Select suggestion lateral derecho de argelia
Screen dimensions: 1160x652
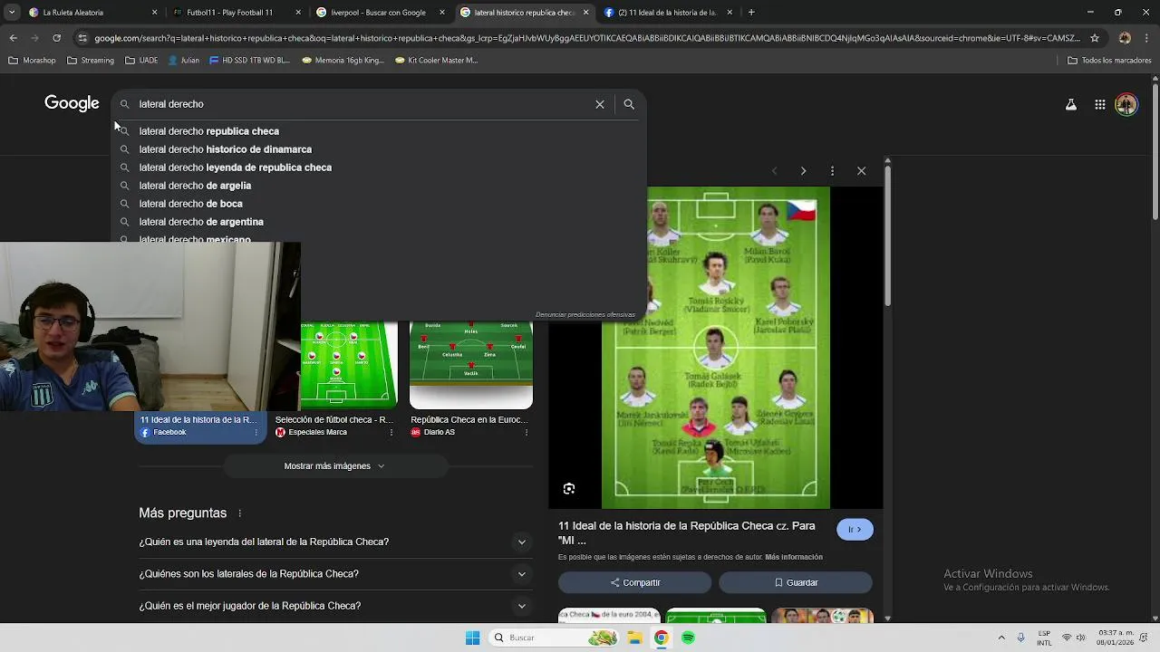click(381, 186)
